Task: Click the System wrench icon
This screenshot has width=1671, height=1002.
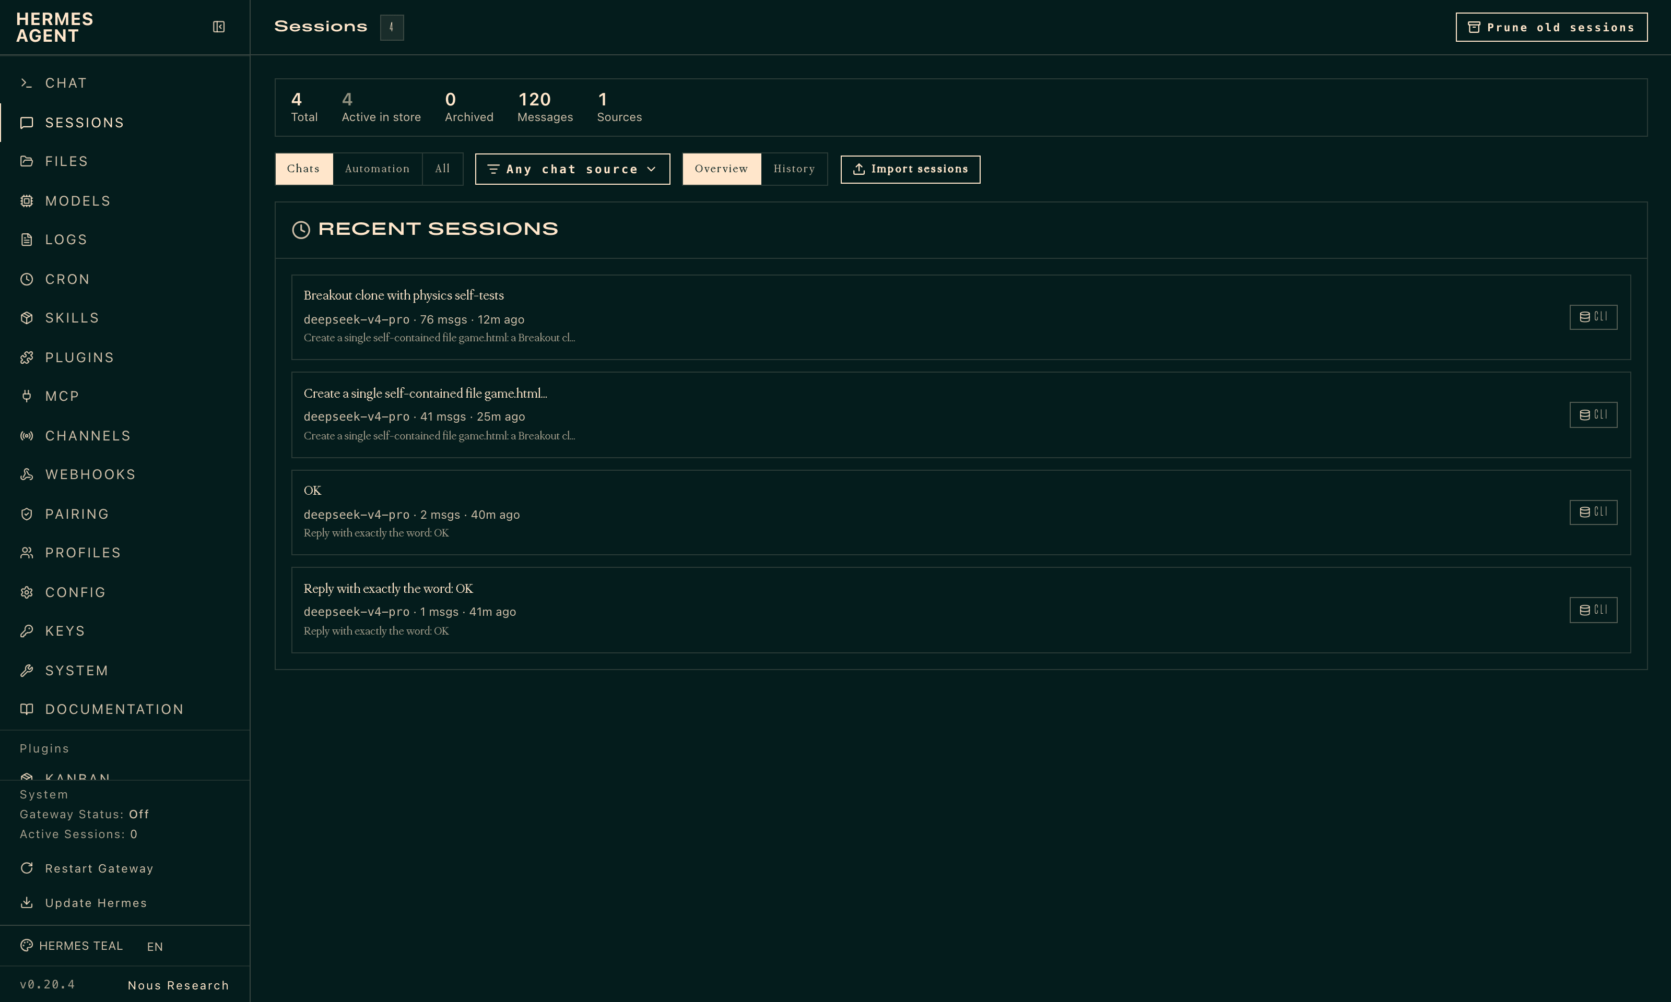Action: [26, 671]
